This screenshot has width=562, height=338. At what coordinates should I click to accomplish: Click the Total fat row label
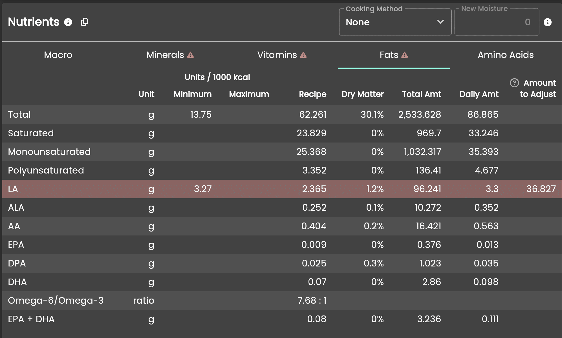[19, 115]
